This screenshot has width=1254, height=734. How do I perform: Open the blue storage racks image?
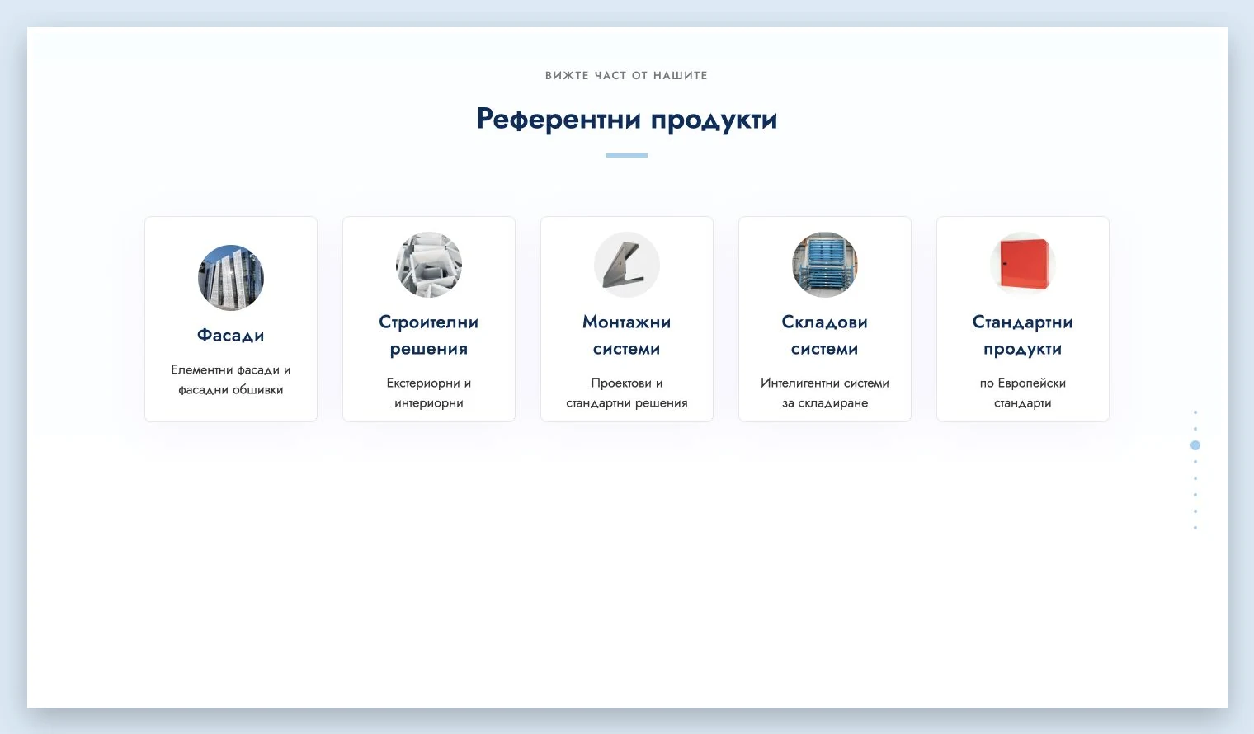pos(825,265)
